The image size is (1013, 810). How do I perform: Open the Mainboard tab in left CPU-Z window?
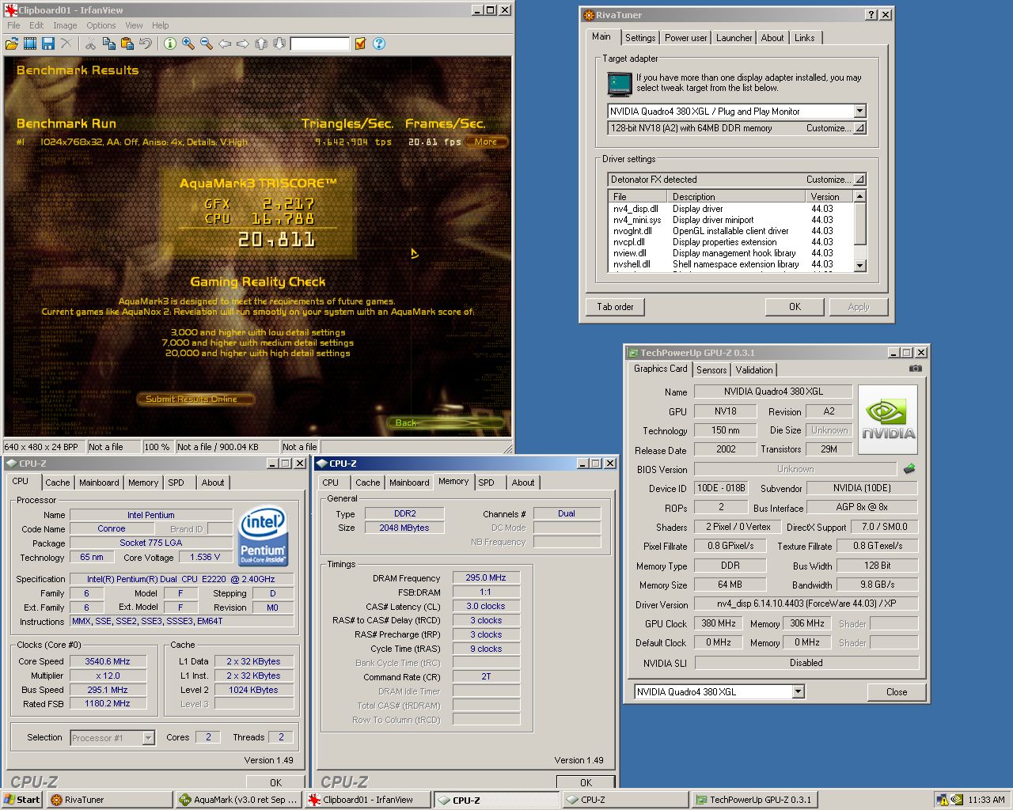tap(99, 483)
